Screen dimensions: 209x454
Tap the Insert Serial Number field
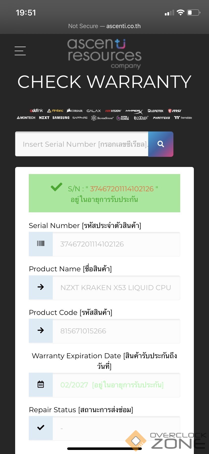[x=82, y=144]
